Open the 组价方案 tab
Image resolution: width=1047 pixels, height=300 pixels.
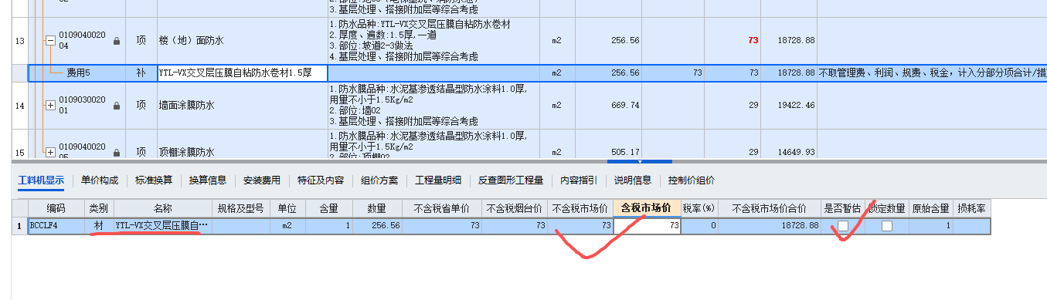[379, 180]
